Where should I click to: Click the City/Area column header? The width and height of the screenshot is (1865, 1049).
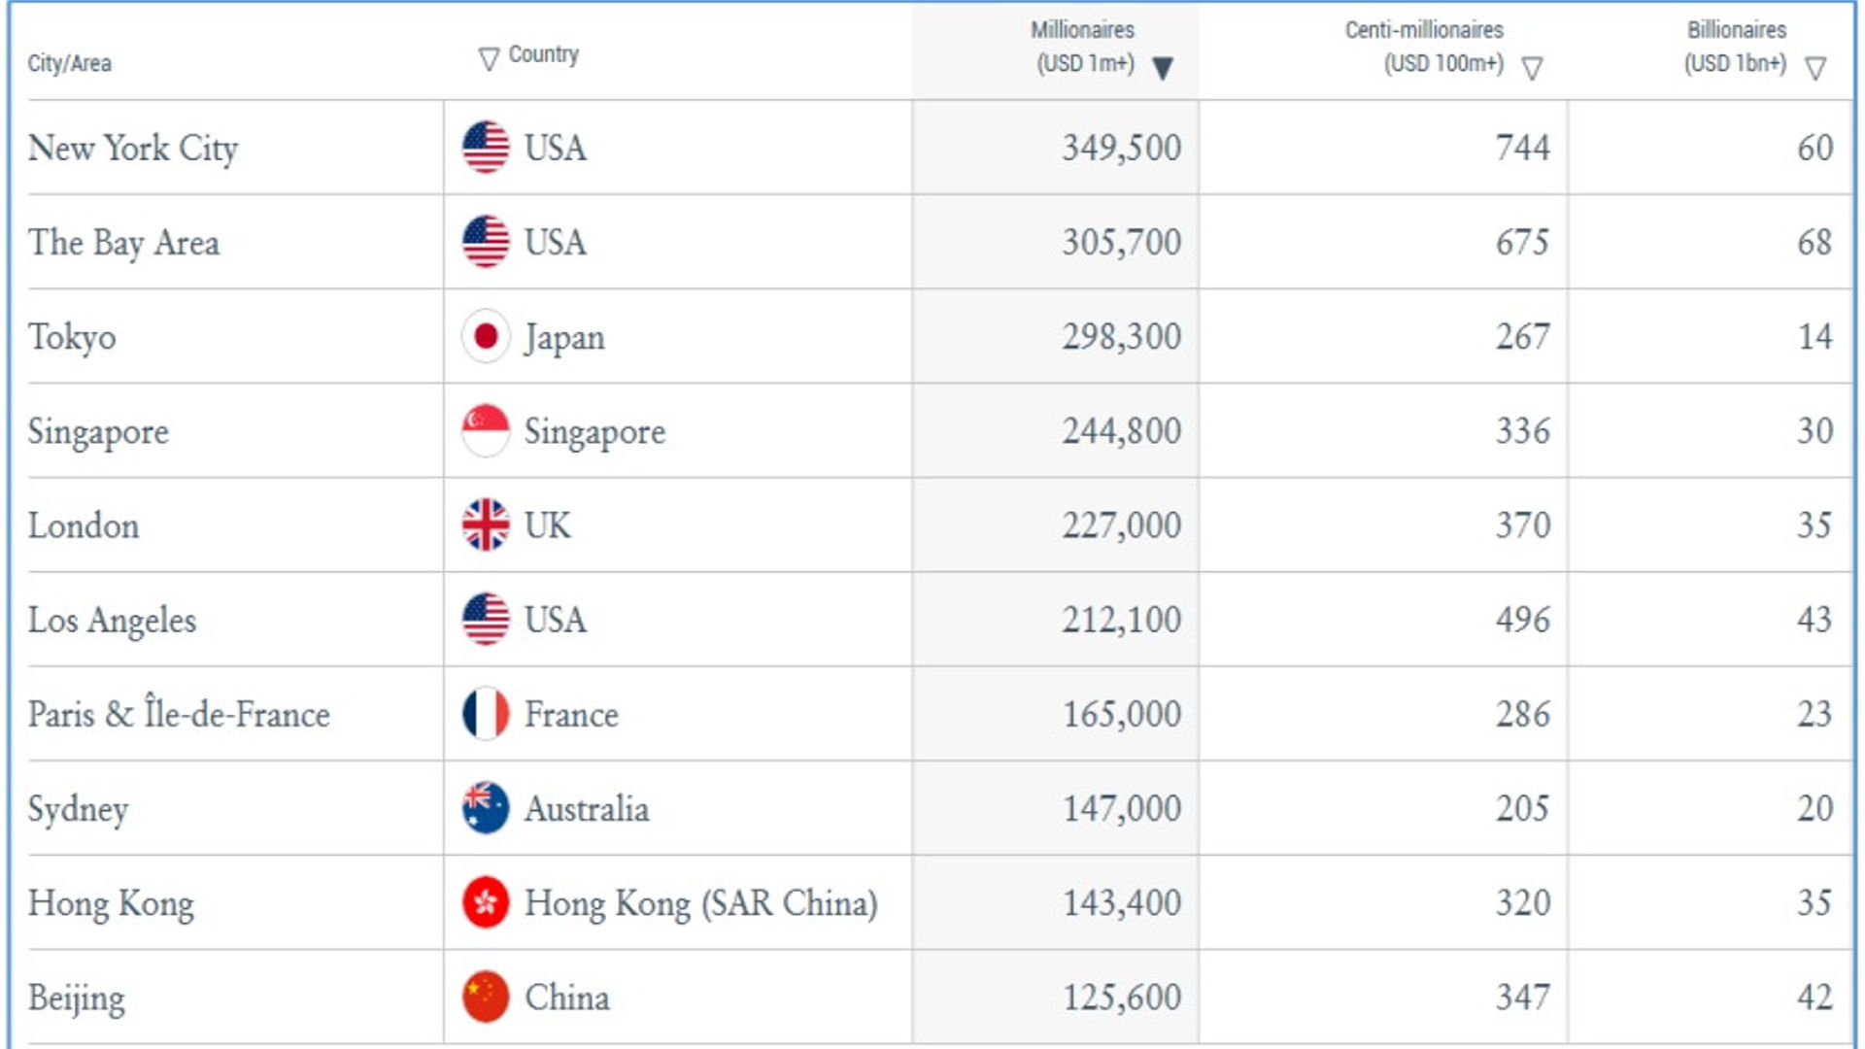(x=69, y=63)
